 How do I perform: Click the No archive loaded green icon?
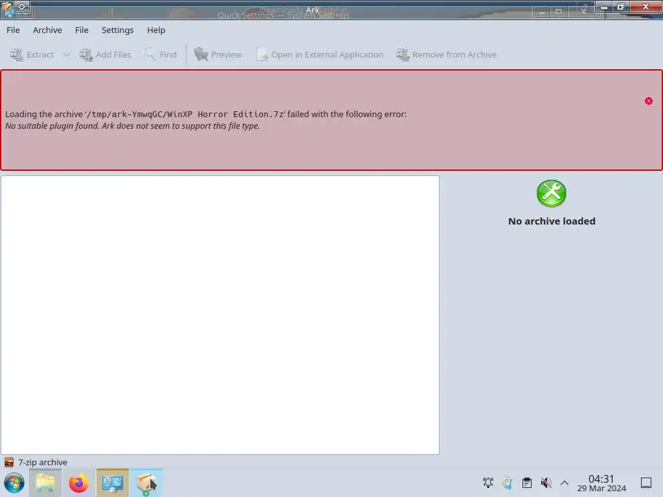point(552,193)
